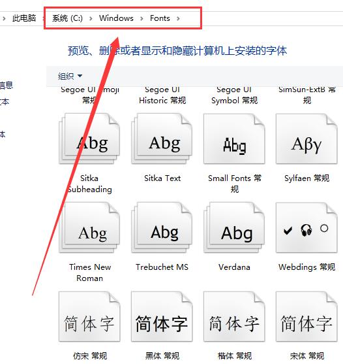The width and height of the screenshot is (343, 364).
Task: Click the SimSun-ExtB 常规 label
Action: pos(307,95)
